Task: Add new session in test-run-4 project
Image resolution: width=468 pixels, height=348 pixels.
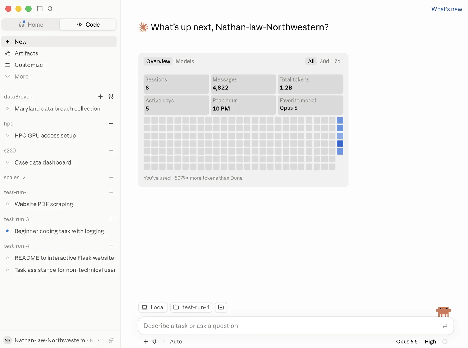Action: pos(111,246)
